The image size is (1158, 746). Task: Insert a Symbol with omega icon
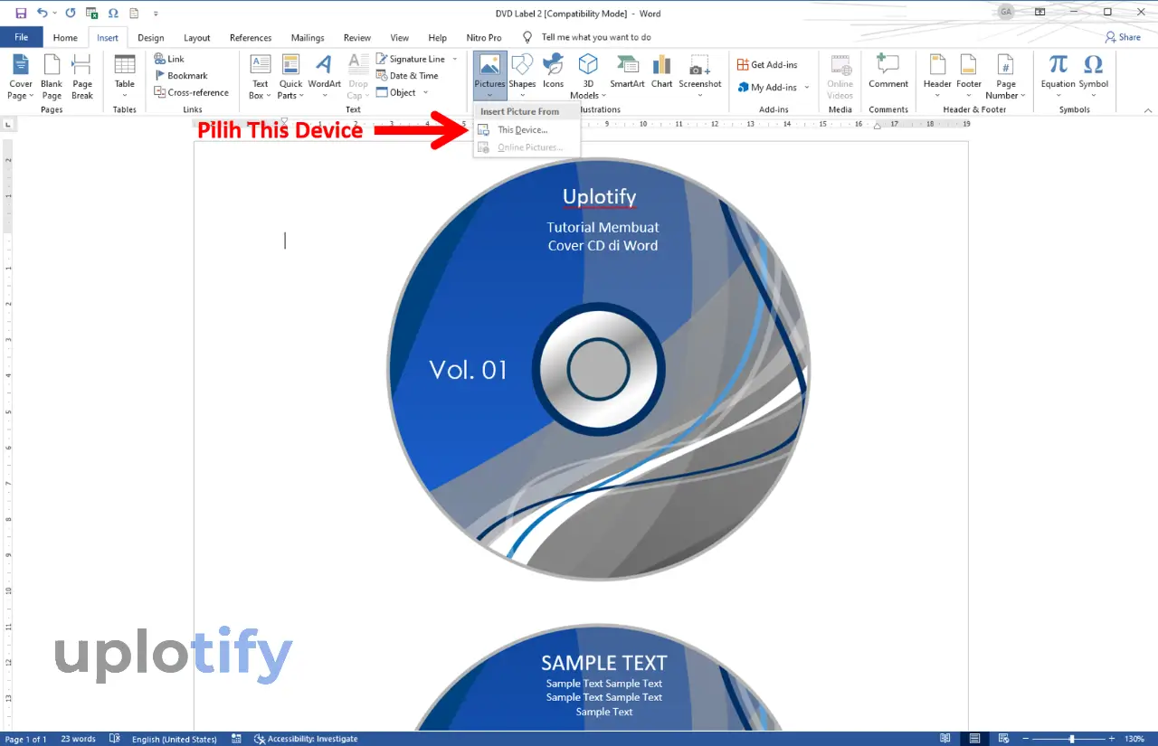pyautogui.click(x=1093, y=77)
